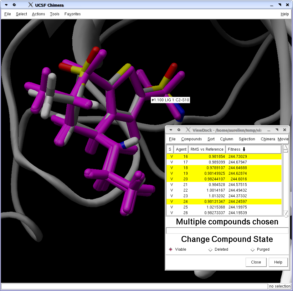Open the ViewDock File menu
This screenshot has height=291, width=293.
click(x=172, y=139)
